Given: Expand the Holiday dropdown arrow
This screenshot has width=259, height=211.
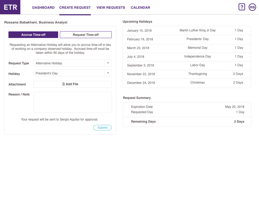Looking at the screenshot, I should click(108, 73).
